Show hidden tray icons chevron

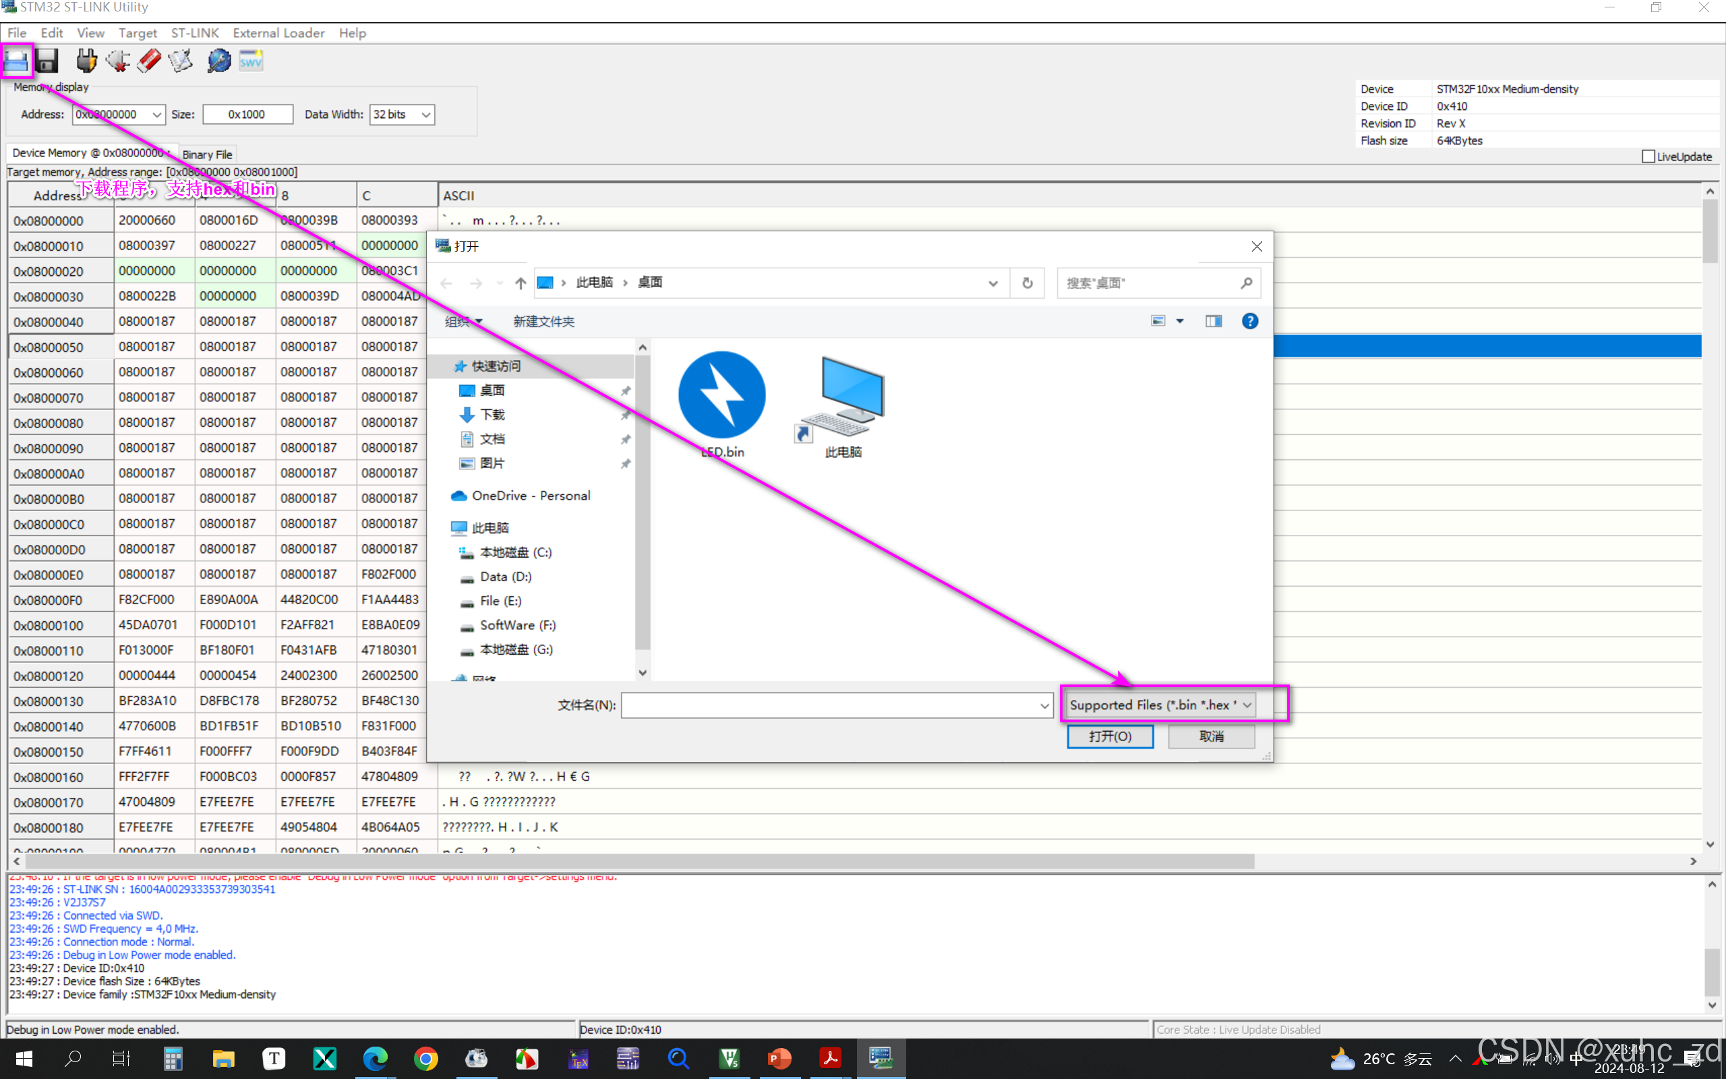(x=1455, y=1059)
